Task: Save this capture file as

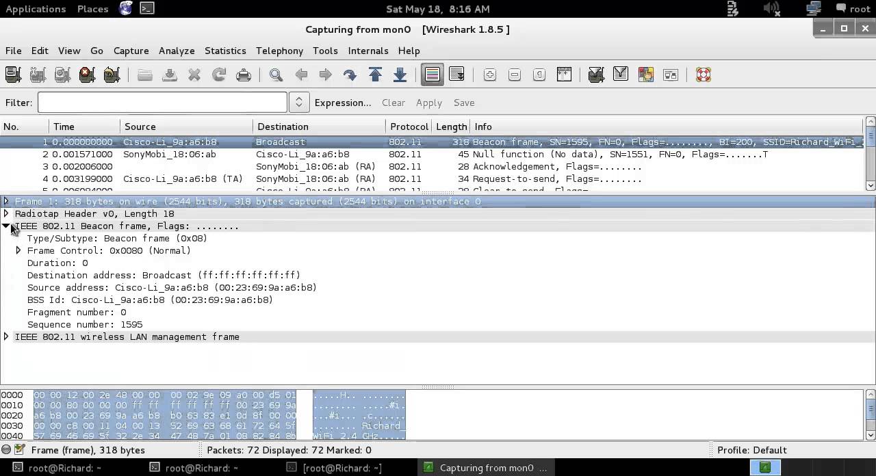Action: 170,75
